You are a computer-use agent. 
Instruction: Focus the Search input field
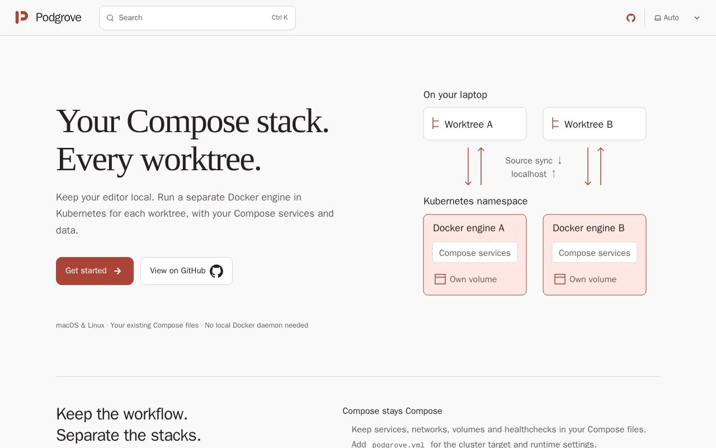tap(197, 18)
